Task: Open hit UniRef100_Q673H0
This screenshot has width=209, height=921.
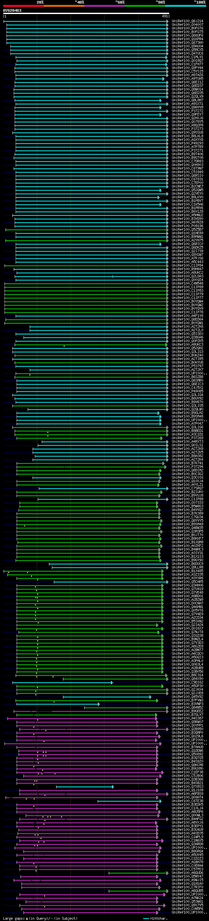Action: 187,42
